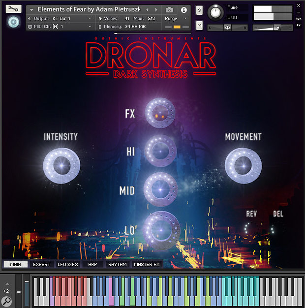The width and height of the screenshot is (305, 308).
Task: Open the MASTER FX tab
Action: tap(147, 264)
